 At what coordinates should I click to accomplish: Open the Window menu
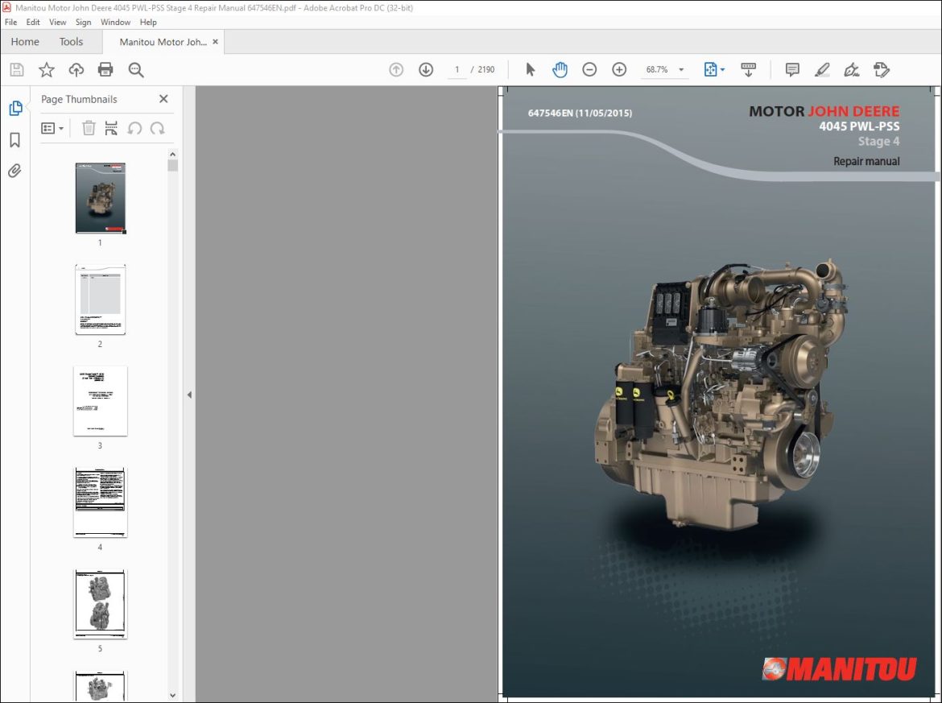pos(115,23)
